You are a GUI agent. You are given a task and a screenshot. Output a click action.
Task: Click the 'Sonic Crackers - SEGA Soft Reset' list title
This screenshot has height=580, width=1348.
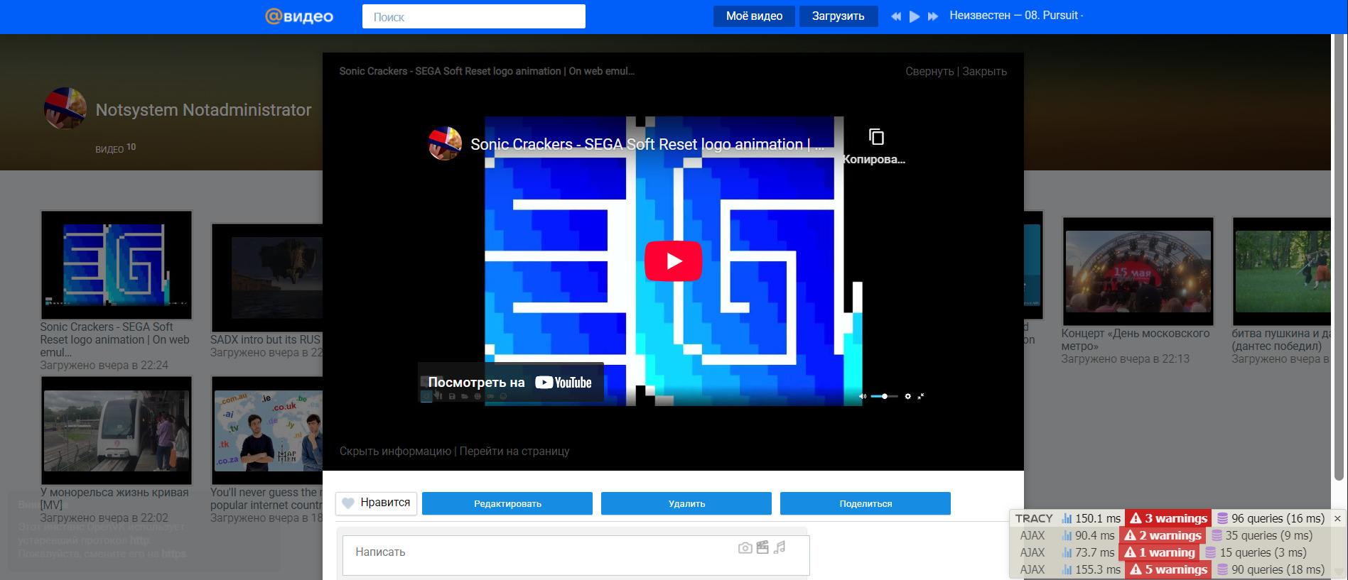coord(114,339)
